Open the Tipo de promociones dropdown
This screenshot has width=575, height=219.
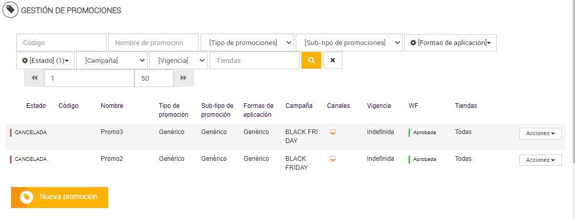point(247,42)
